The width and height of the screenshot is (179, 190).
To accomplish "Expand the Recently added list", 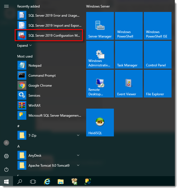I will pos(25,46).
